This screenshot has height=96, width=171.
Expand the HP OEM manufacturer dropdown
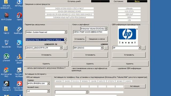pyautogui.click(x=139, y=48)
